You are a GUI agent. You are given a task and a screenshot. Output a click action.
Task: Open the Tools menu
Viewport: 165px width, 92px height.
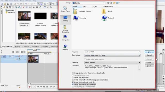(x=22, y=1)
